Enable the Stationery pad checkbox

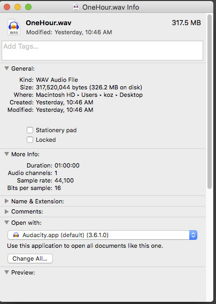coord(30,130)
